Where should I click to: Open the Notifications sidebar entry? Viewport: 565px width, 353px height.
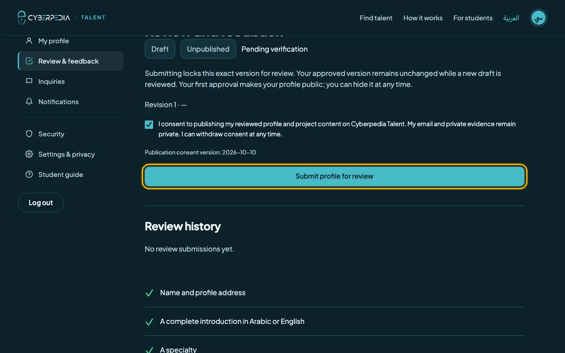[71, 101]
